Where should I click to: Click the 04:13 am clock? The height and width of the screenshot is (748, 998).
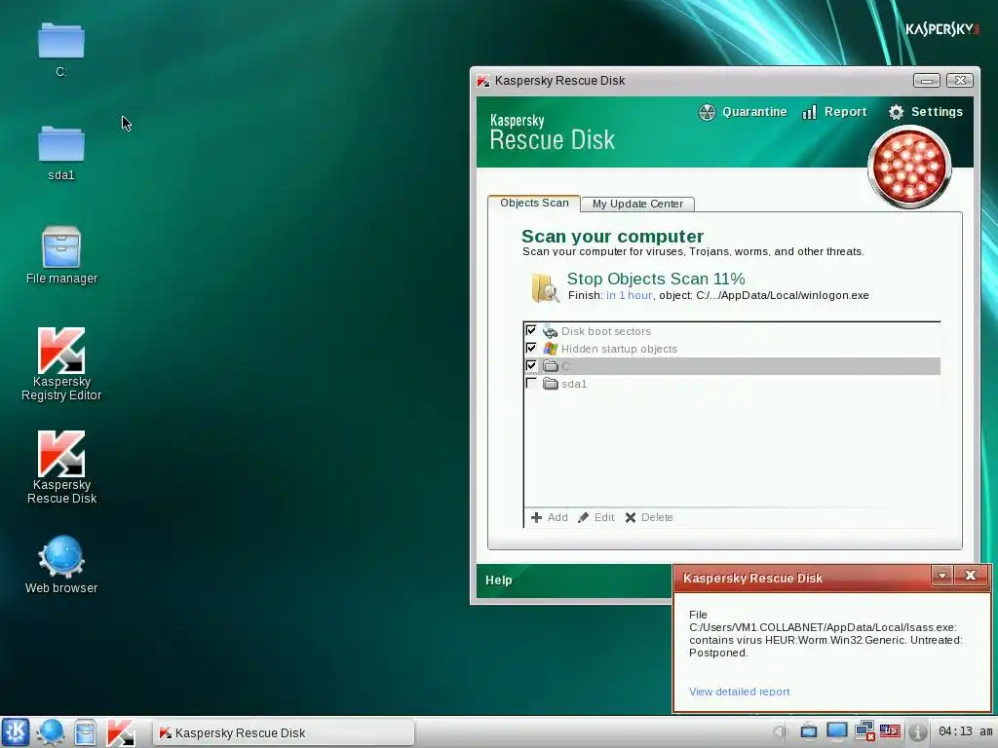click(965, 731)
